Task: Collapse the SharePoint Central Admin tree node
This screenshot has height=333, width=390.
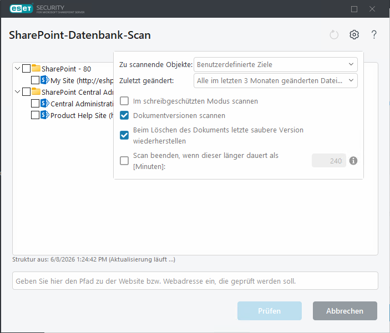Action: coord(17,91)
